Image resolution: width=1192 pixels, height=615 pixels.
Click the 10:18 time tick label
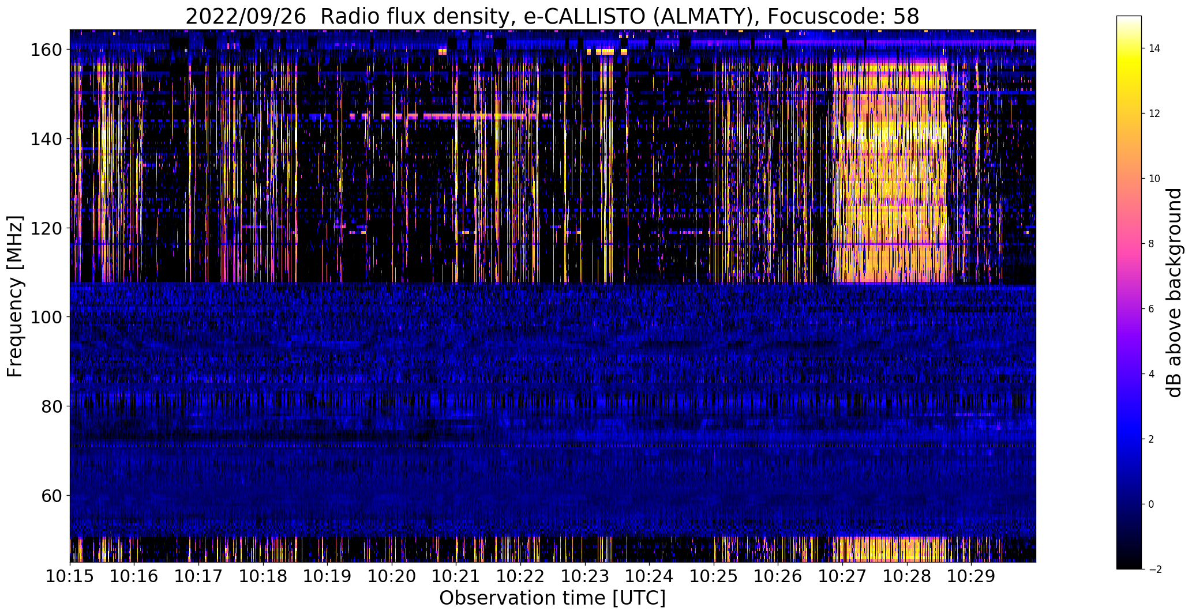(263, 576)
